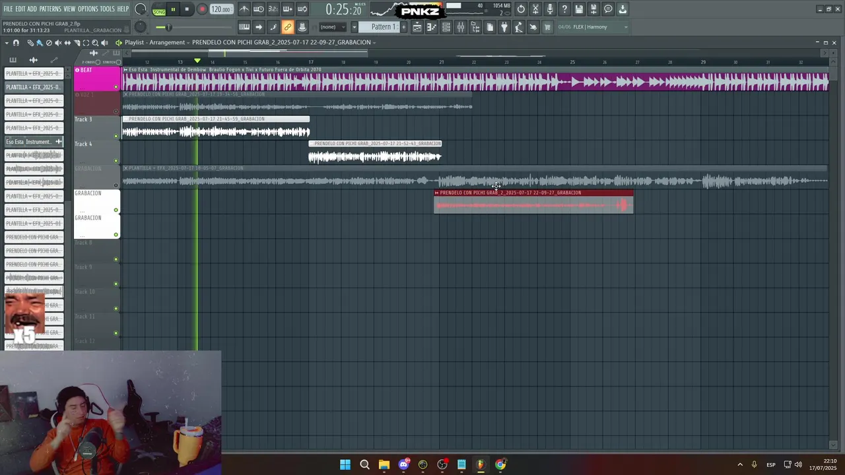
Task: Pause playback with the pause button
Action: 173,9
